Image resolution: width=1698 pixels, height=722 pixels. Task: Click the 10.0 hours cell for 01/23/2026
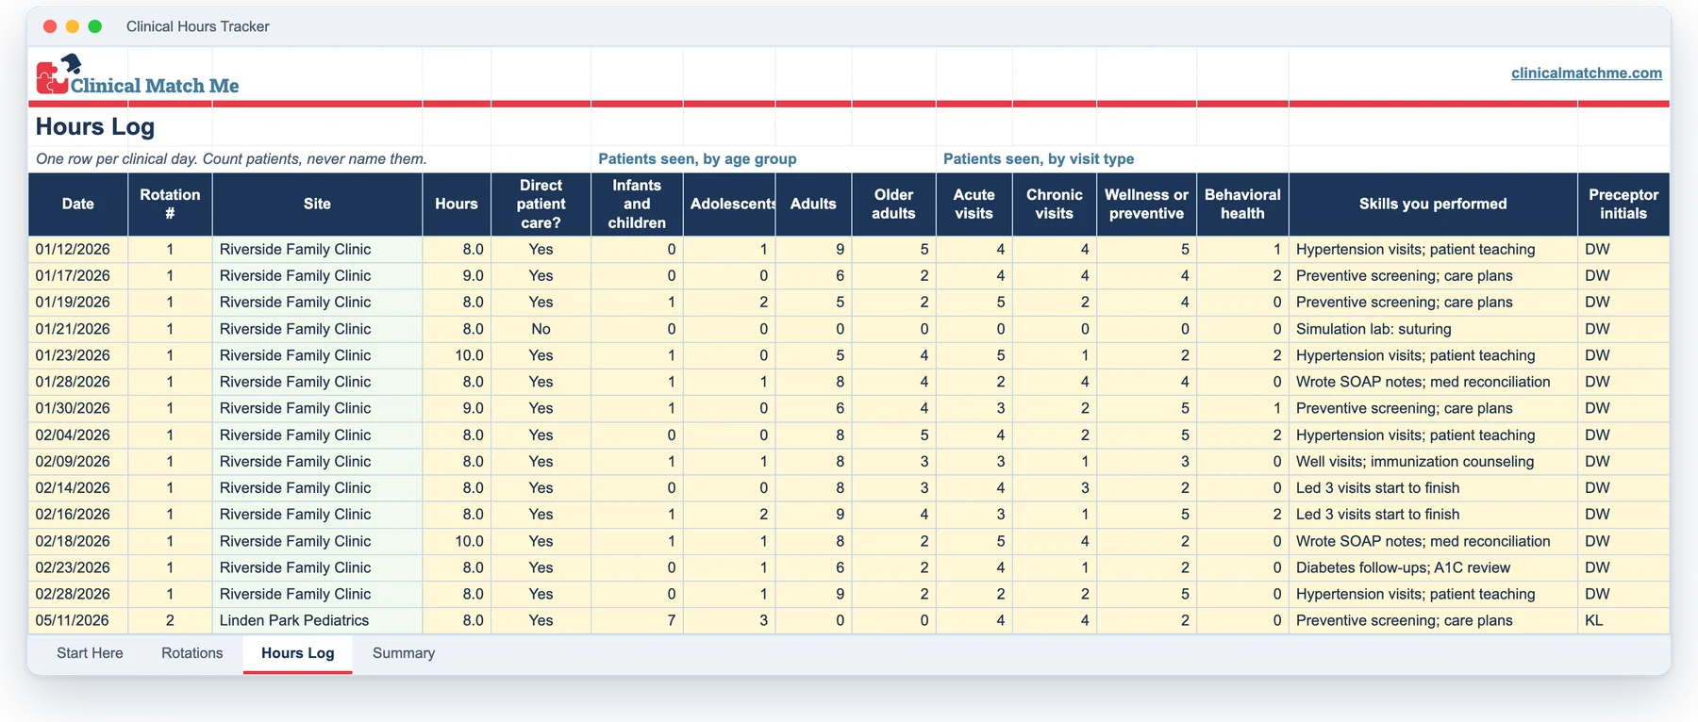pyautogui.click(x=457, y=355)
